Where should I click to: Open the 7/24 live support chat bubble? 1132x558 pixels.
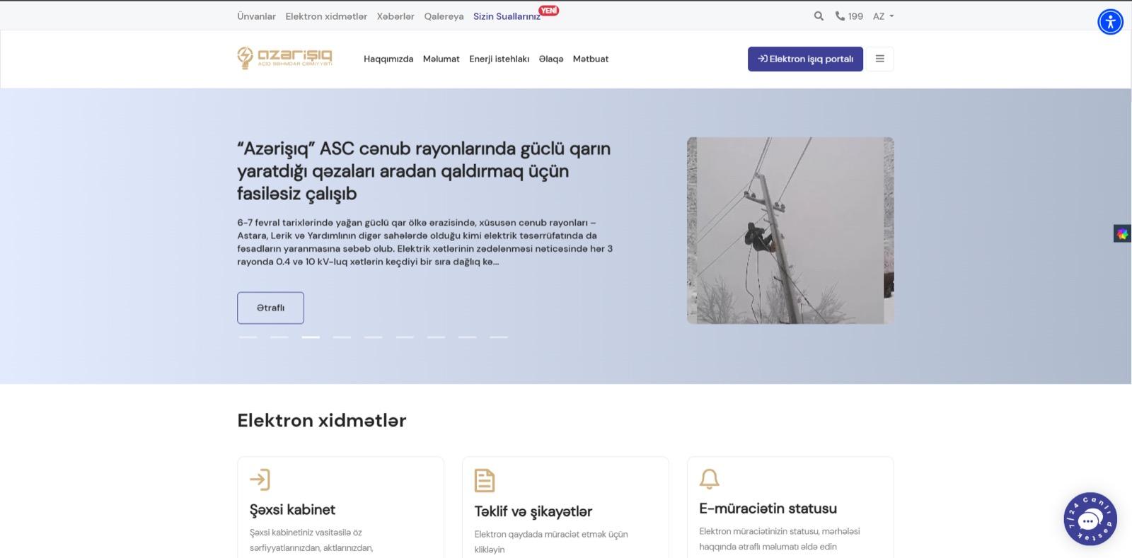pyautogui.click(x=1090, y=518)
